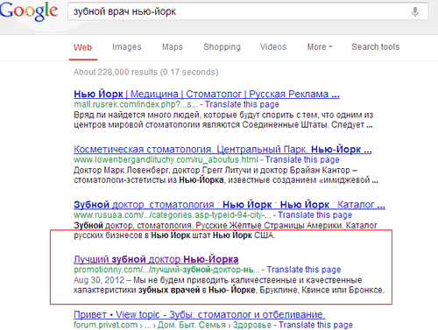Click snippet starting Доктор Марк Ловенберг

coord(226,175)
